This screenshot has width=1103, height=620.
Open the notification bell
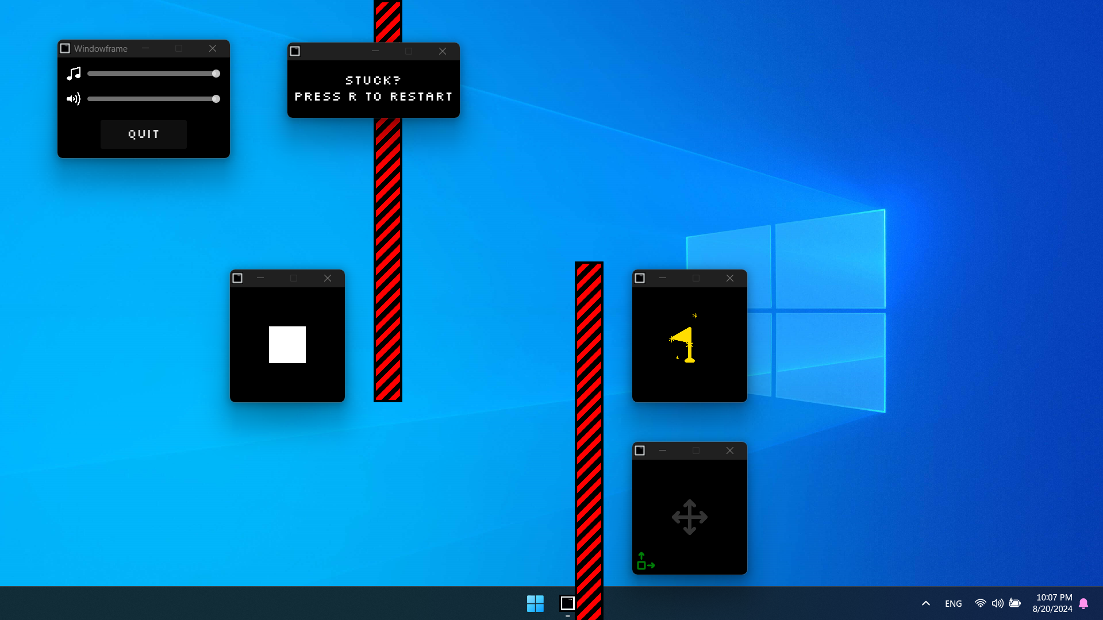click(x=1083, y=603)
